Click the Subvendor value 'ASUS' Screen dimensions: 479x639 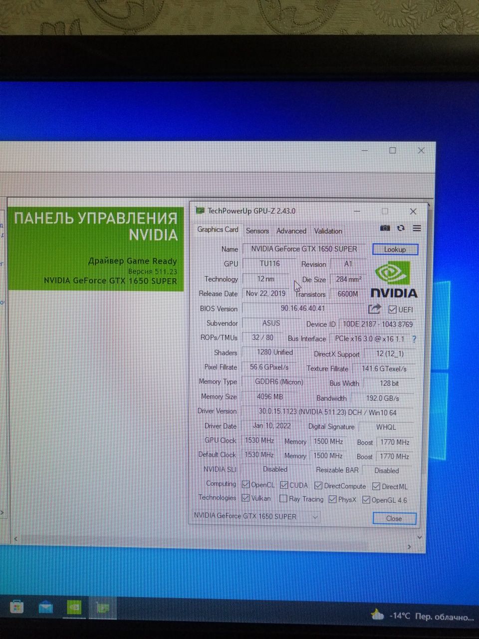point(271,323)
